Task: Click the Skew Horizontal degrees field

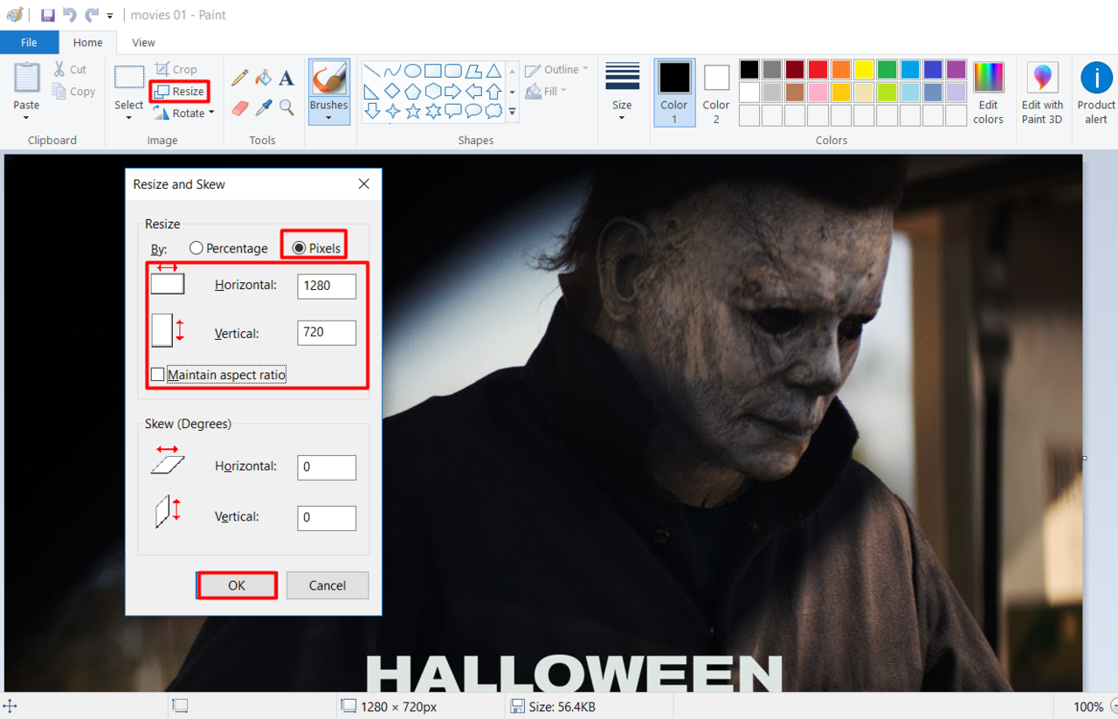Action: (x=327, y=467)
